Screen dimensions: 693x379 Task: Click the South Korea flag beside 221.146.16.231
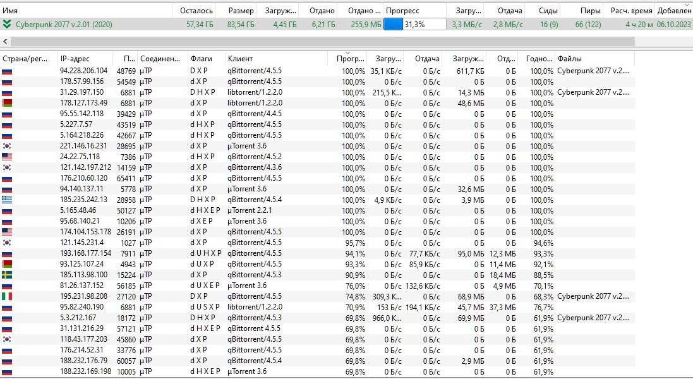pyautogui.click(x=7, y=146)
